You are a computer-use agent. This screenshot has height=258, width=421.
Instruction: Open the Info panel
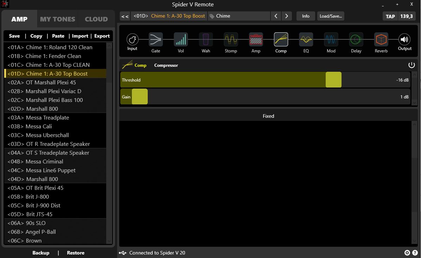(306, 16)
